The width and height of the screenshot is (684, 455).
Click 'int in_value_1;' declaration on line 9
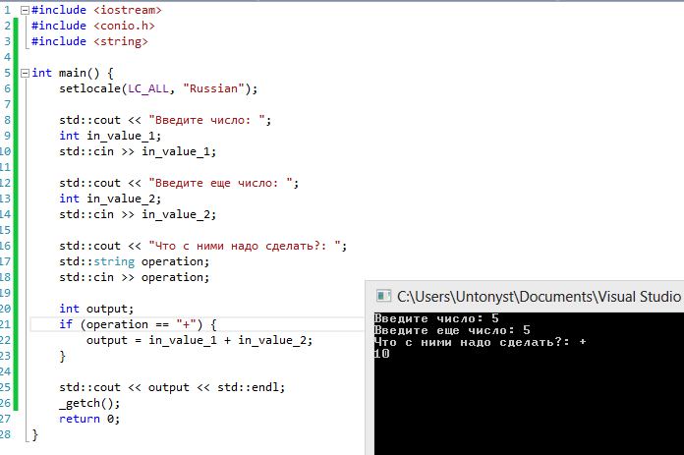click(x=110, y=136)
